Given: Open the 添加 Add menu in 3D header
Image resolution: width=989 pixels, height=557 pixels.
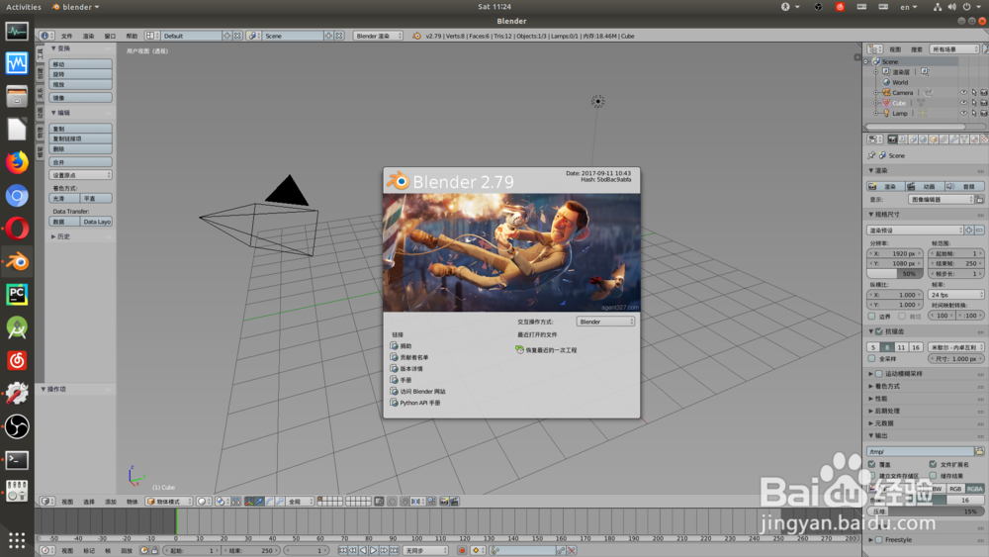Looking at the screenshot, I should tap(111, 502).
